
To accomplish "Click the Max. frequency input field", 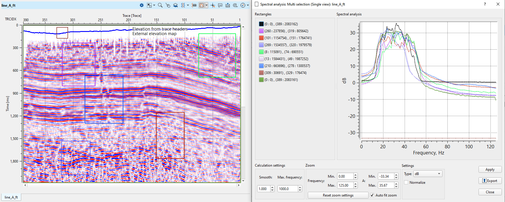I will pos(287,189).
